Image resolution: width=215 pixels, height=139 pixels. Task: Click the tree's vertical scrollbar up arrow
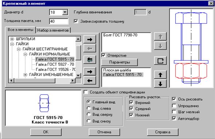(78, 39)
